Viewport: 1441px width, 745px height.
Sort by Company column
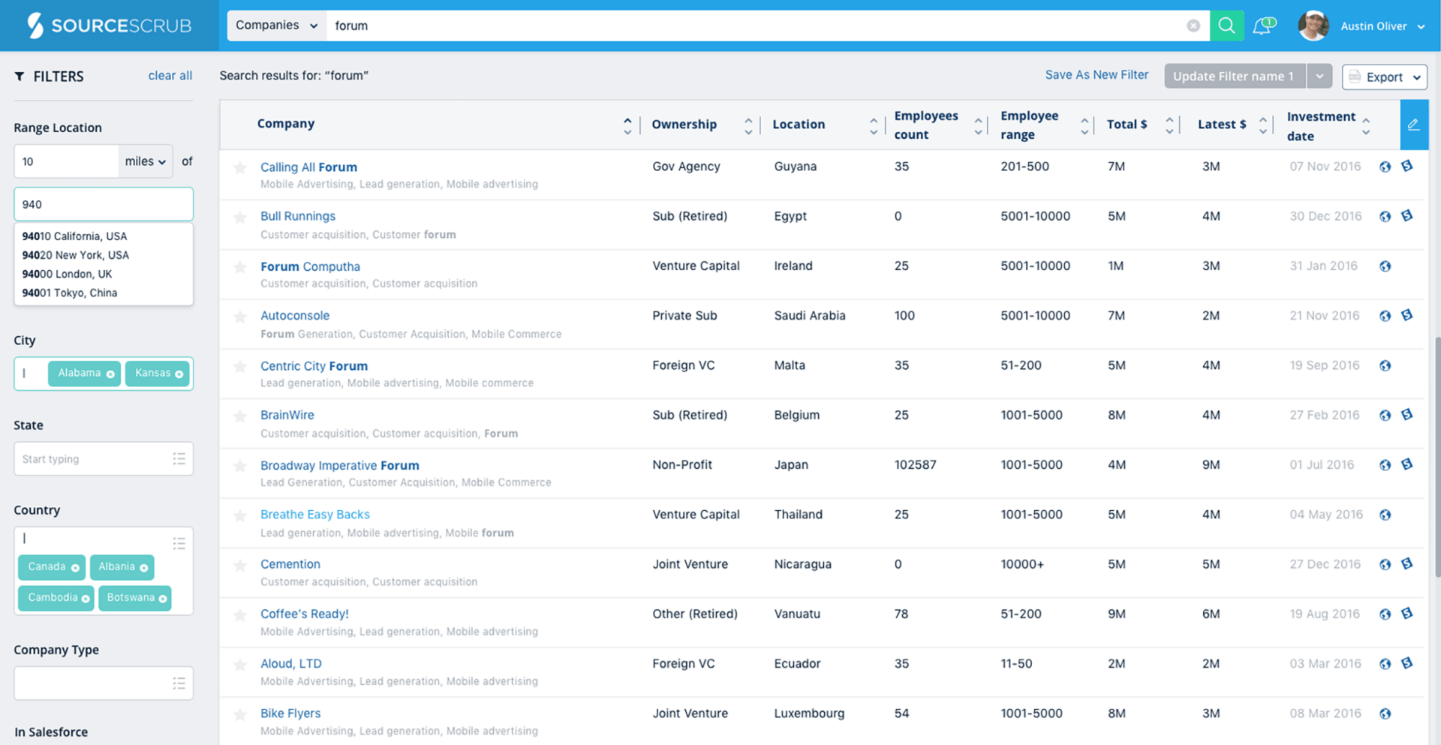[627, 125]
